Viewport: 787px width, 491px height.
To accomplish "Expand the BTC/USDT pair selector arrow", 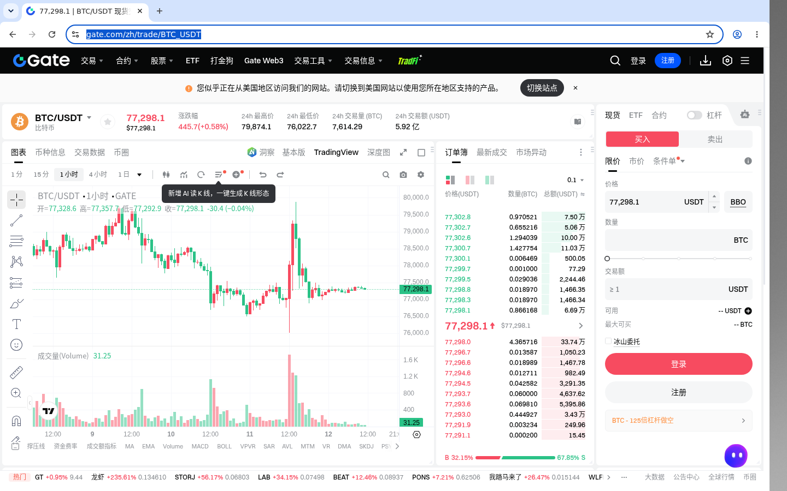I will point(89,118).
